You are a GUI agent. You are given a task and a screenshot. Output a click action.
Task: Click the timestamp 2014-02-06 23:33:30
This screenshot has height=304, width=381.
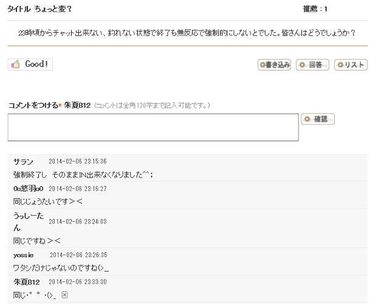(78, 282)
